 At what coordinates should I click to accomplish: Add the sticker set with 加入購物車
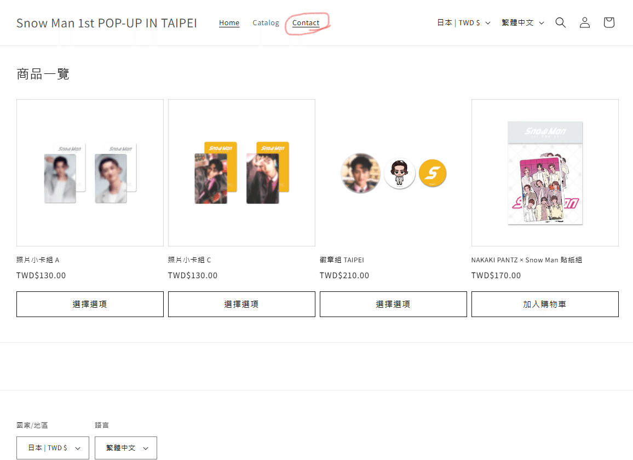(545, 304)
